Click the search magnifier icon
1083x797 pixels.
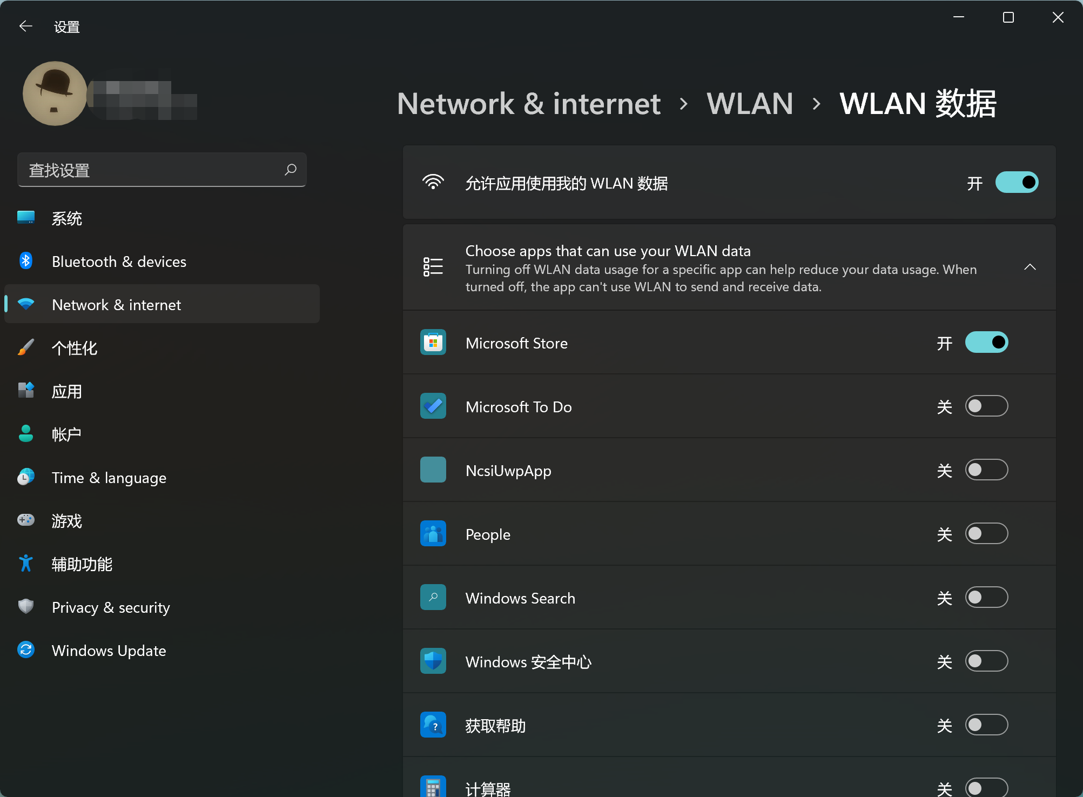point(291,170)
